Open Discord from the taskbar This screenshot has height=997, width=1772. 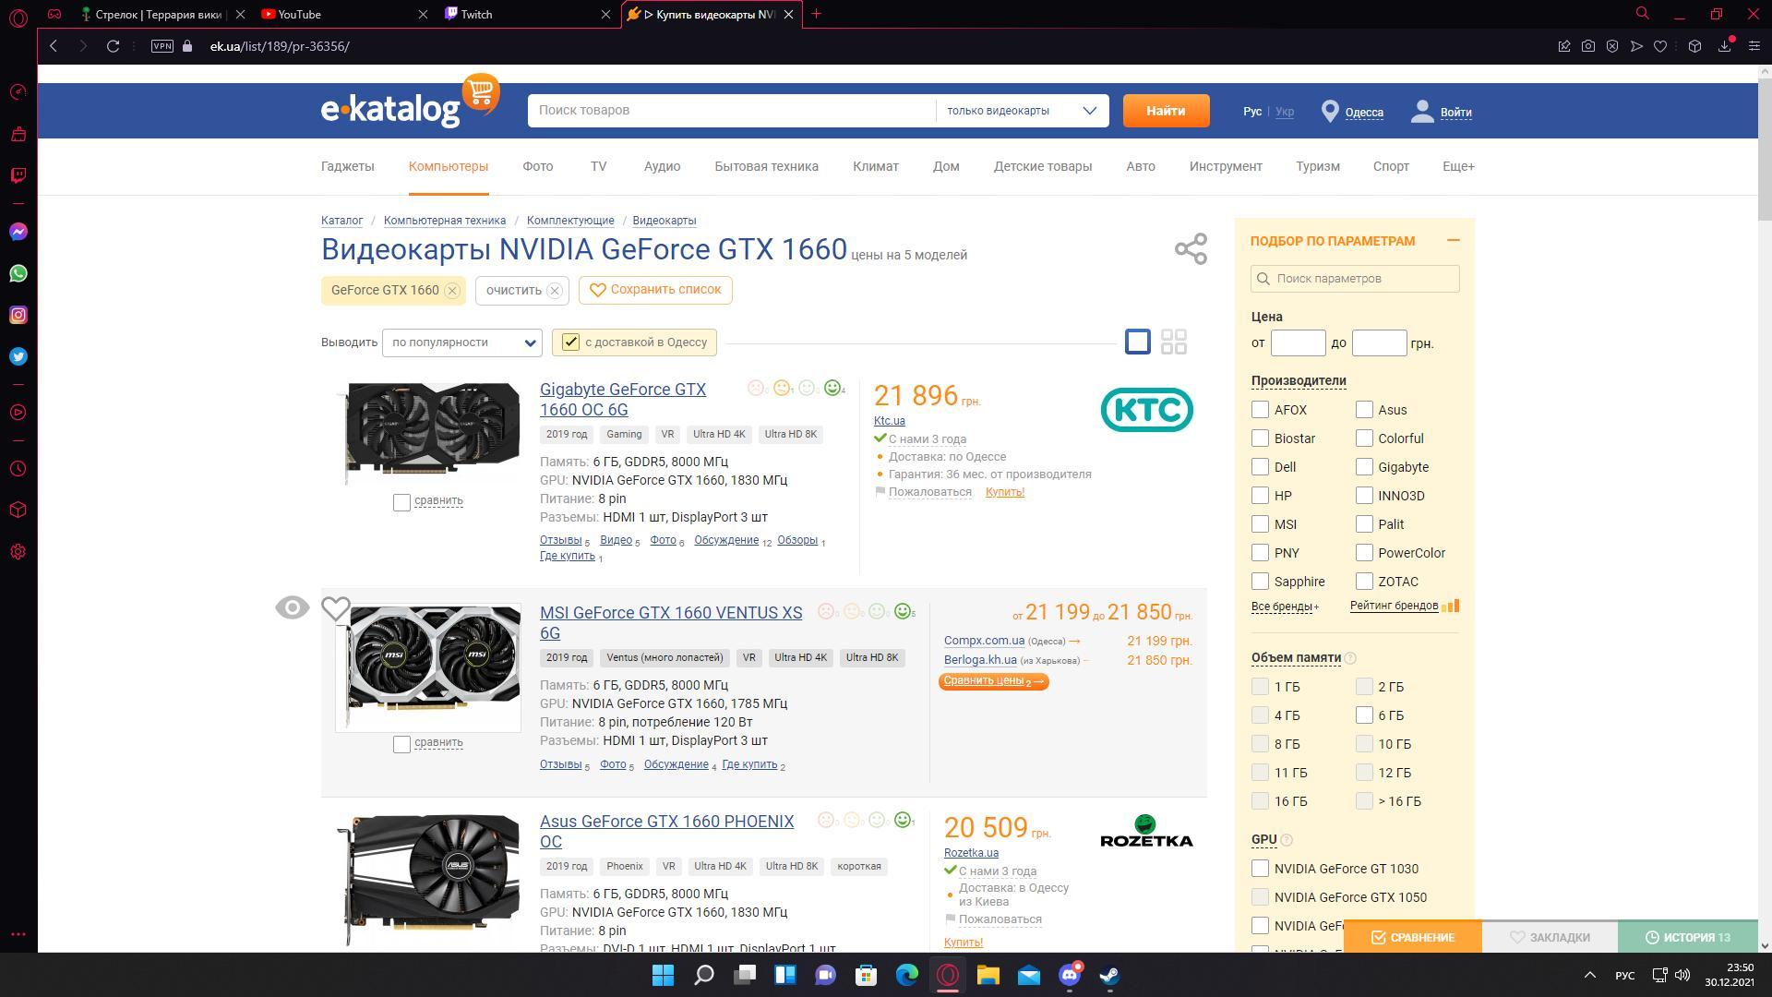pyautogui.click(x=1070, y=975)
